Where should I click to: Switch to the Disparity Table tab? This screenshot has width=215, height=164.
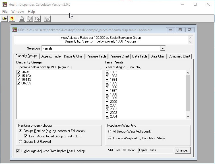pyautogui.click(x=51, y=56)
